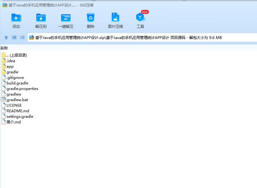Select the gradle folder
Screen dimensions: 257x188
click(12, 72)
